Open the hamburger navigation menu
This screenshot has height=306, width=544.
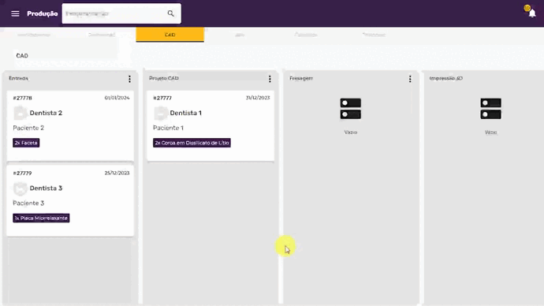click(x=15, y=13)
